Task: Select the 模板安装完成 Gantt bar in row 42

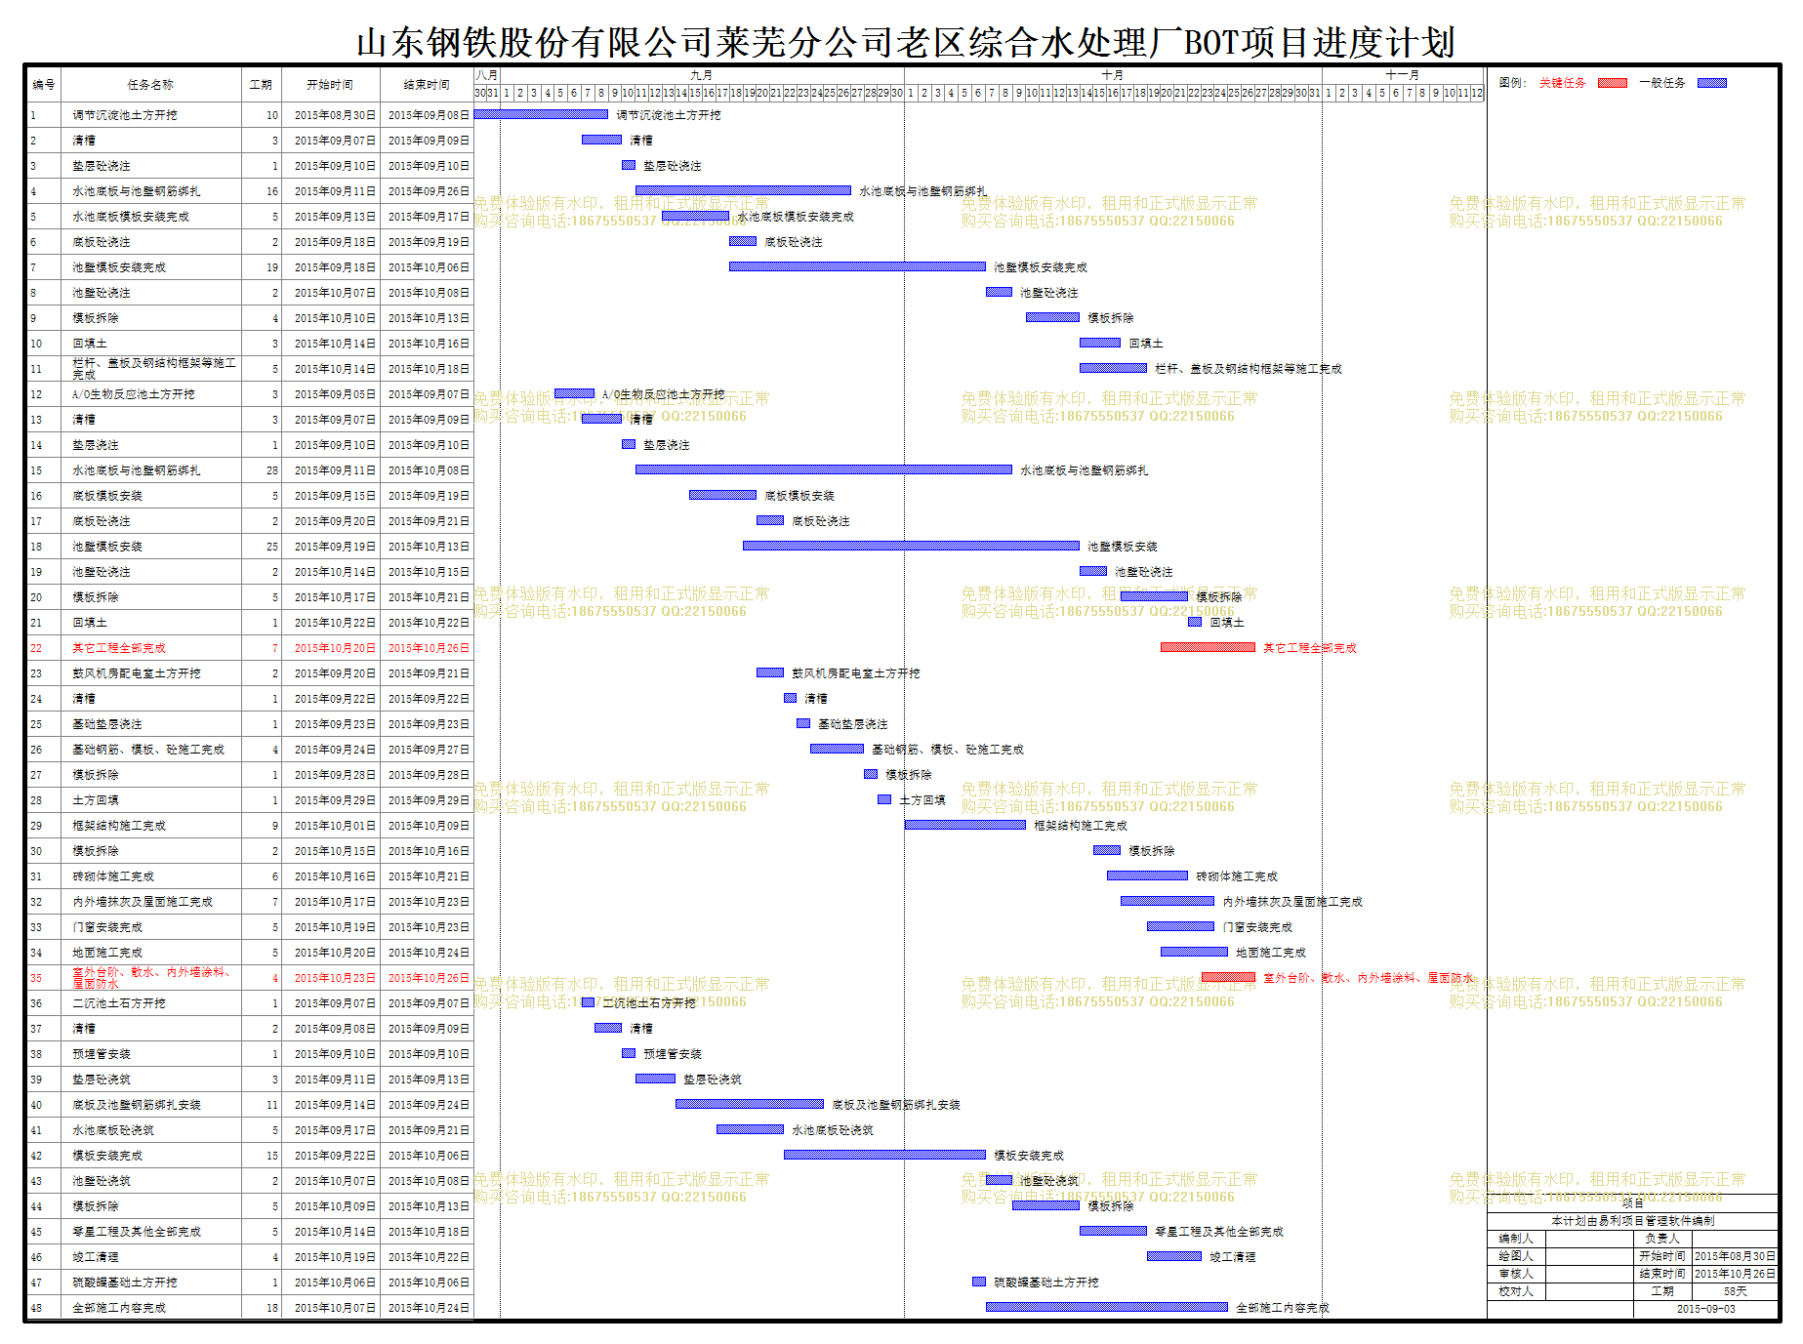Action: 884,1155
